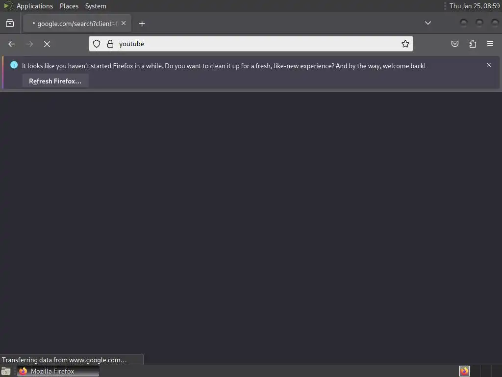
Task: Select Mozilla Firefox in the taskbar
Action: pos(58,371)
